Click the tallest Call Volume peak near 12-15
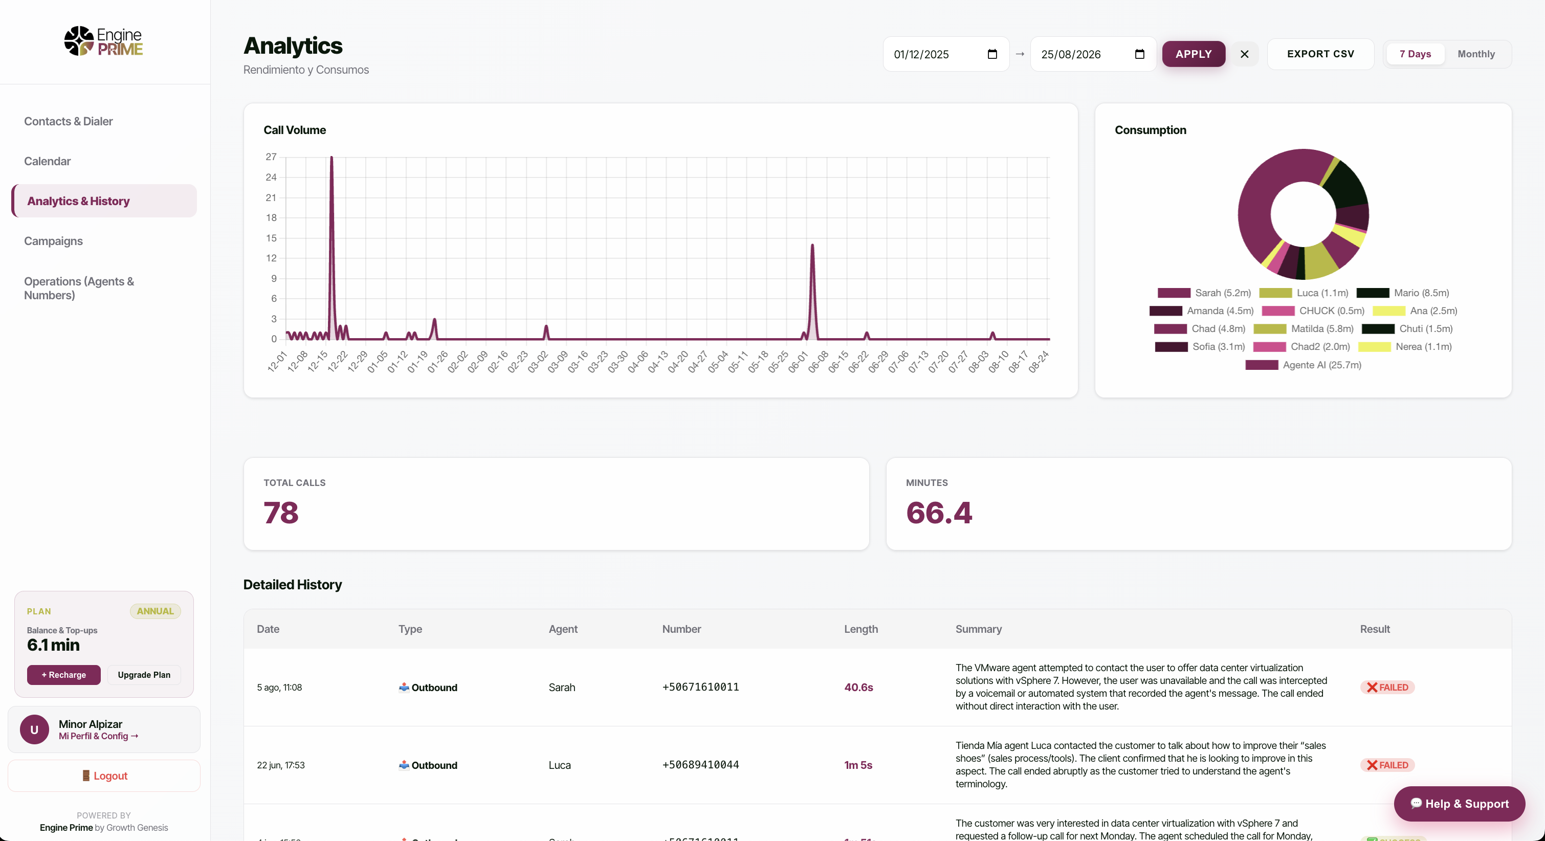Image resolution: width=1545 pixels, height=841 pixels. coord(332,157)
